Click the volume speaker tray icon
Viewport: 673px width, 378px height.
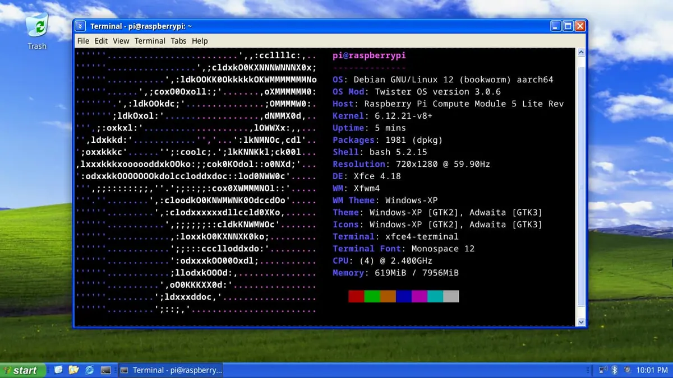tap(628, 370)
